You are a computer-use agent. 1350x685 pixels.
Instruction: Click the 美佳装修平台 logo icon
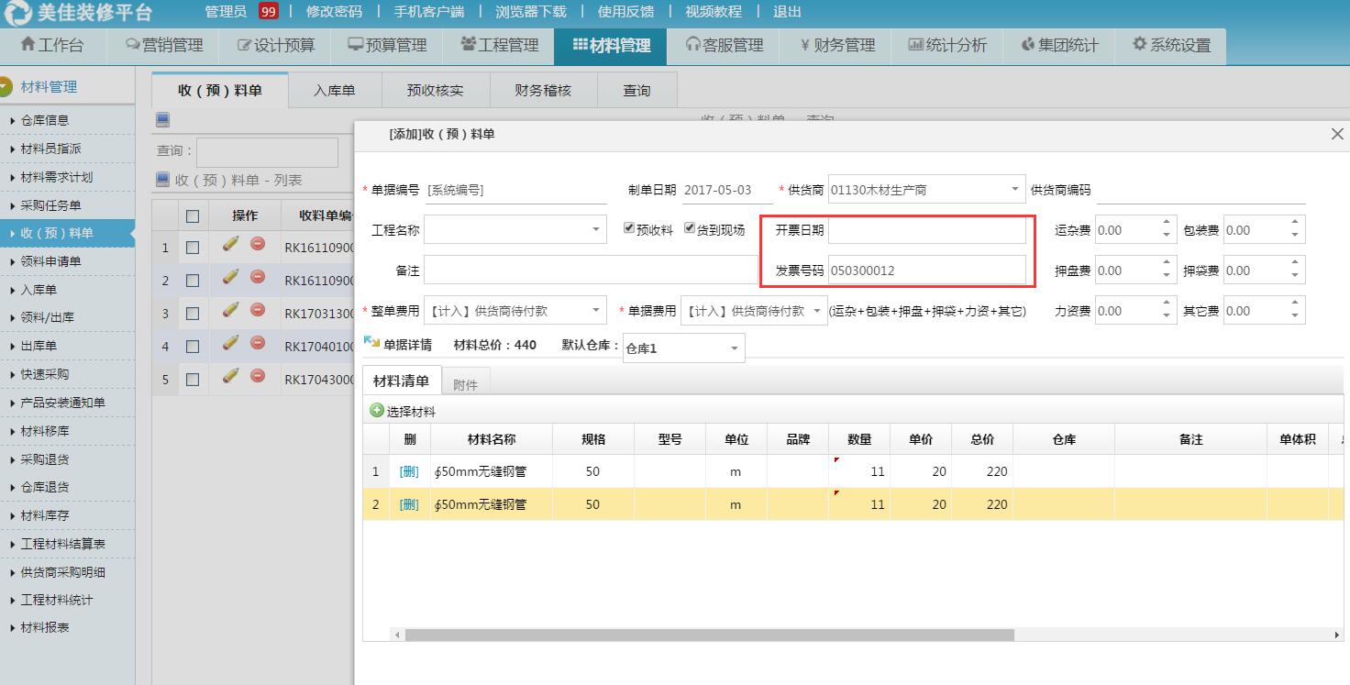pos(18,13)
